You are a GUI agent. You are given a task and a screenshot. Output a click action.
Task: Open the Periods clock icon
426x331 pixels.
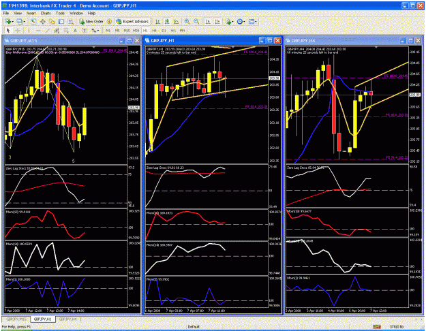coord(240,21)
